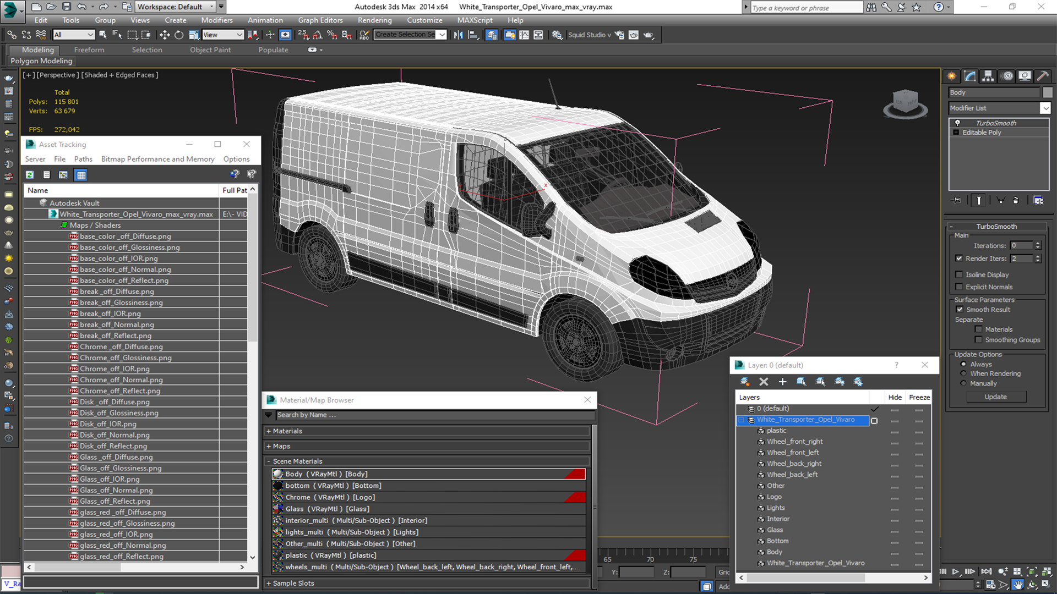Collapse White_Transporter_Opel_Vivaro layer tree

coord(741,420)
